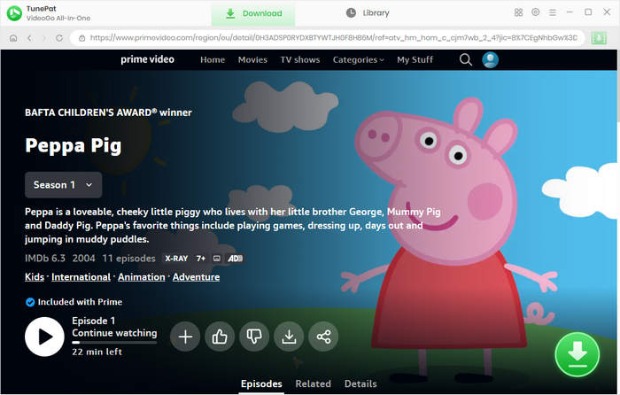Click the prime video logo
The width and height of the screenshot is (620, 395).
pyautogui.click(x=147, y=59)
